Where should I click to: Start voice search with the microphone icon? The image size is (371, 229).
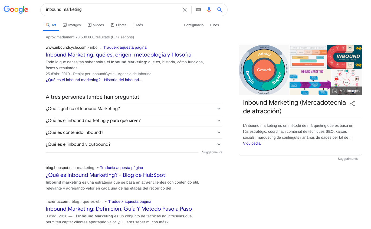point(209,10)
